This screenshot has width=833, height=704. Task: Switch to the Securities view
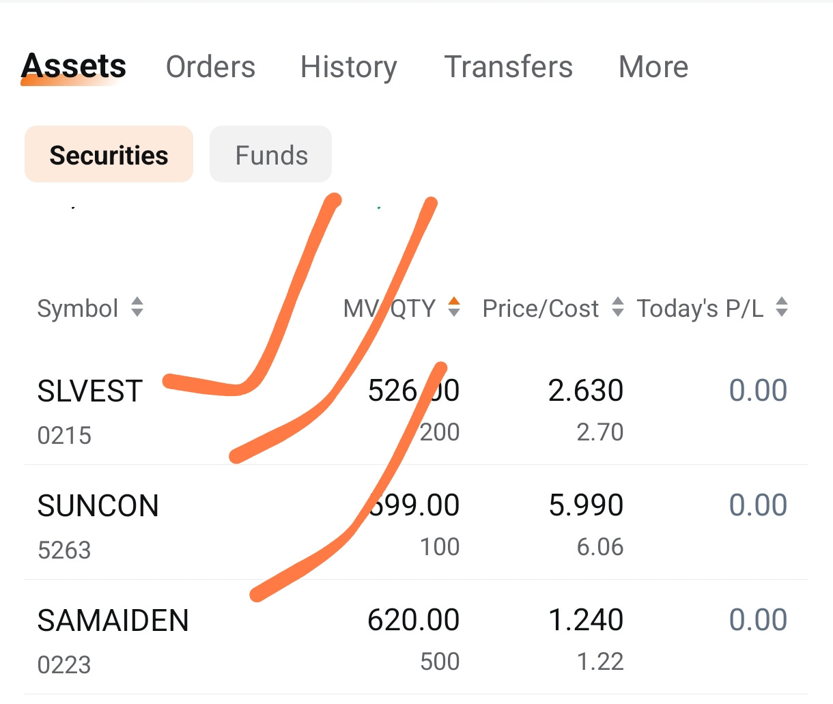pos(109,154)
